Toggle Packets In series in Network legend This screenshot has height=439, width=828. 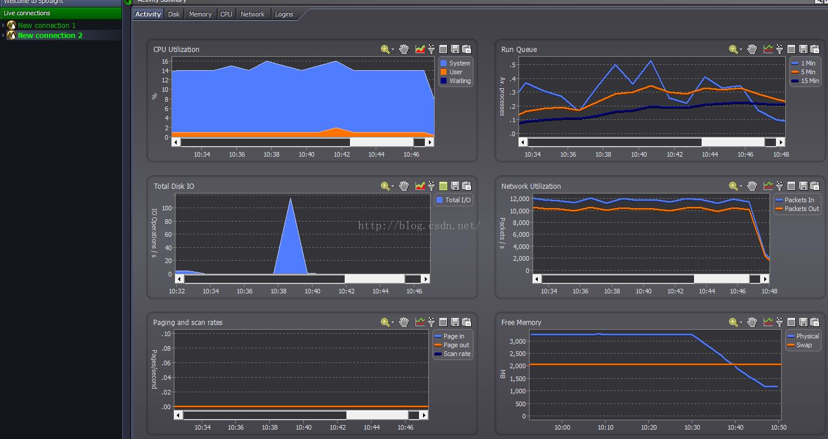click(795, 200)
